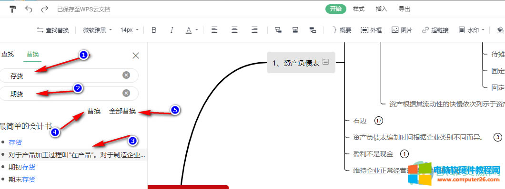The image size is (505, 189).
Task: Select the 期初存货 search result
Action: coord(22,167)
